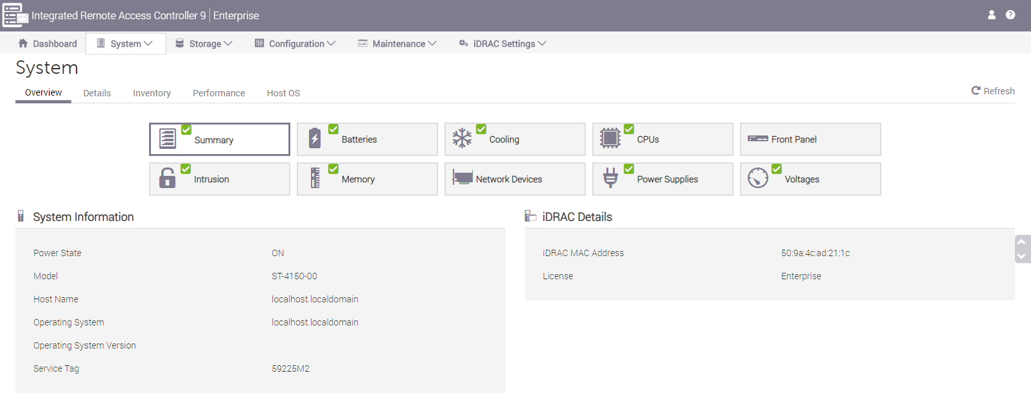Click the Cooling snowflake icon

click(x=462, y=138)
